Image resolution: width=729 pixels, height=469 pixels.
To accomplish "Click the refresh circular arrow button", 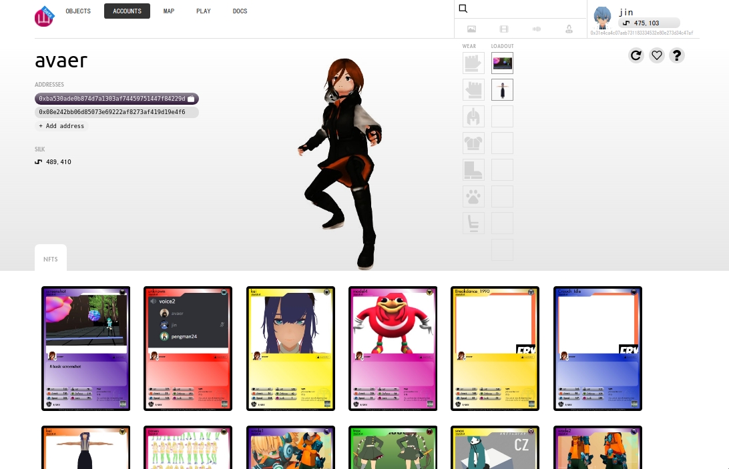I will click(636, 55).
